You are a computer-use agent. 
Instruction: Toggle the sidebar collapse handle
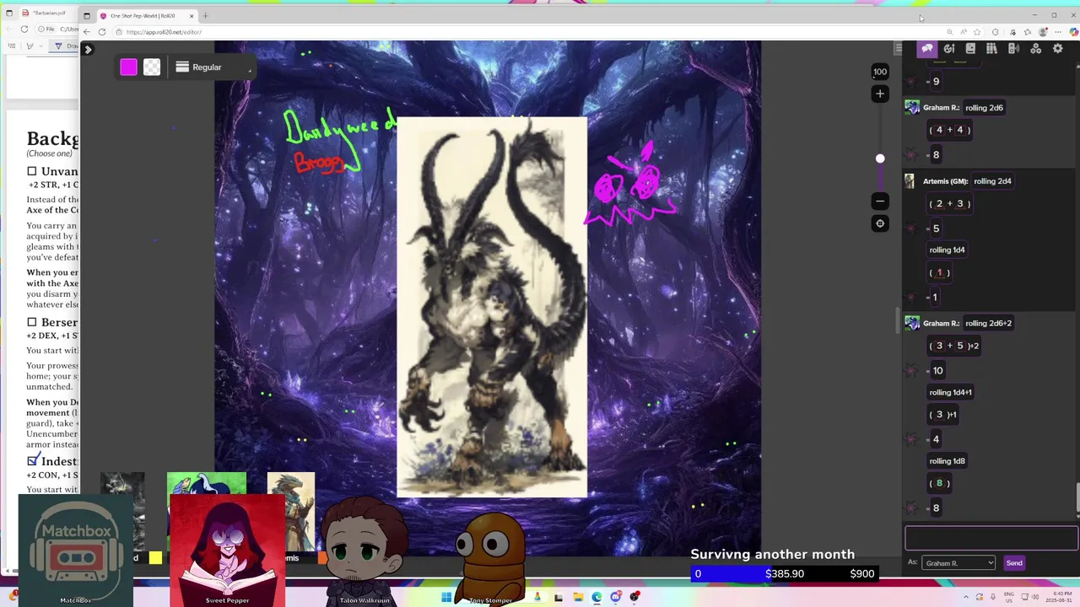pyautogui.click(x=899, y=49)
